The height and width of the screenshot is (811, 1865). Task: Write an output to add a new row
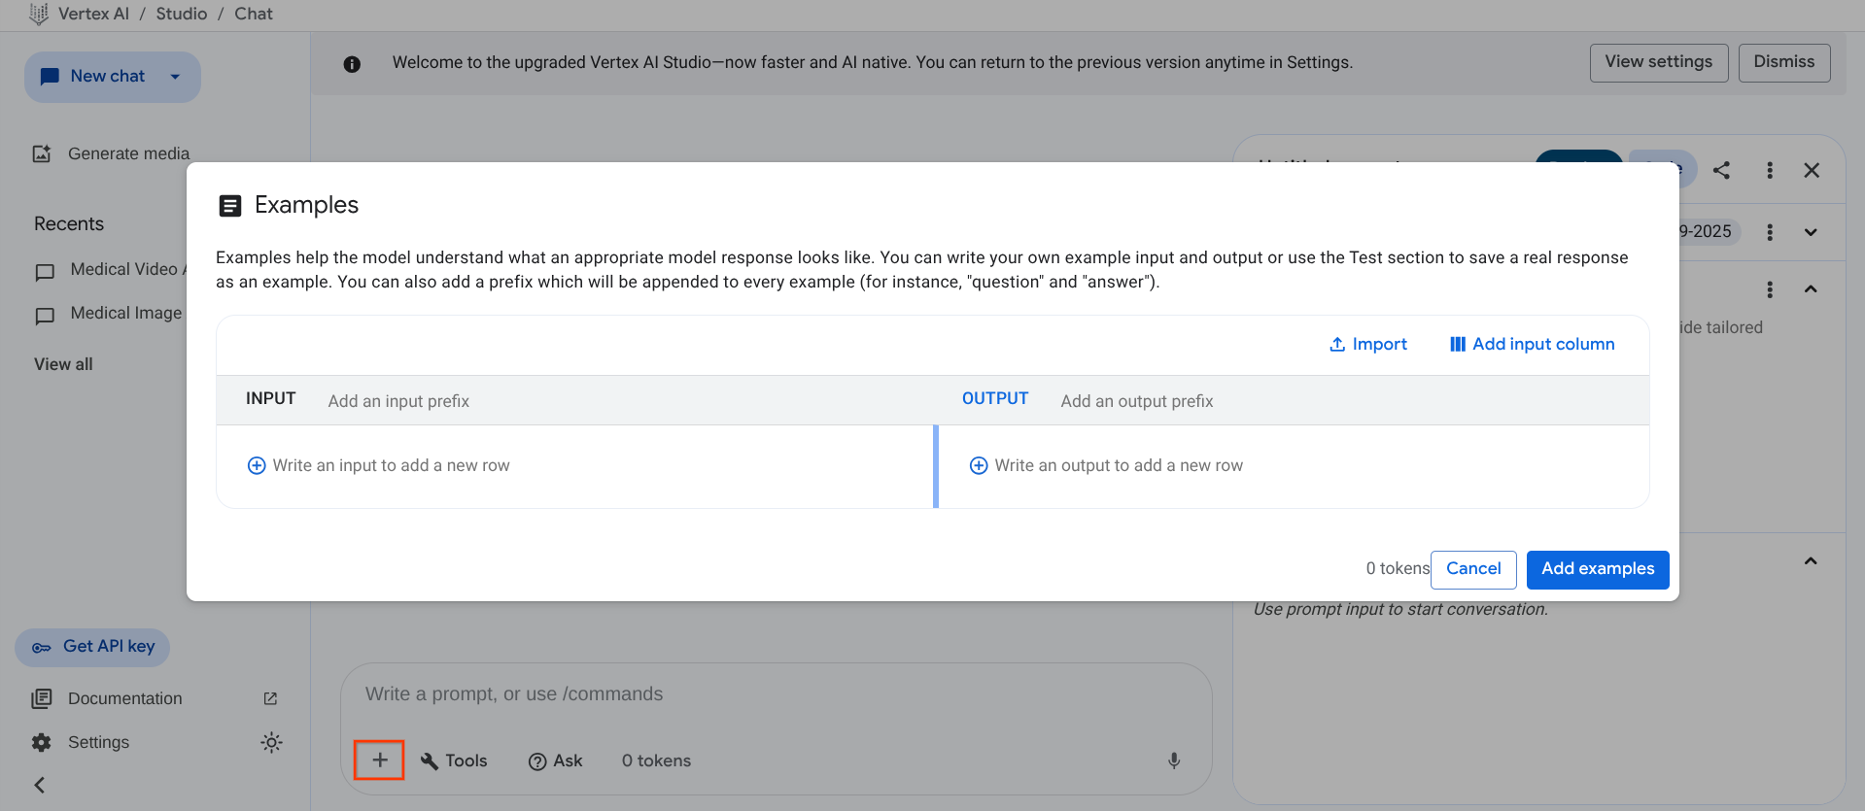(x=1118, y=465)
